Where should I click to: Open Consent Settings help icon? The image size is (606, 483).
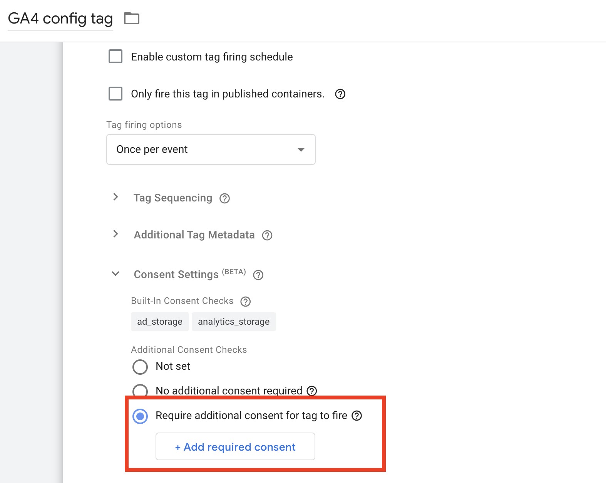point(258,275)
